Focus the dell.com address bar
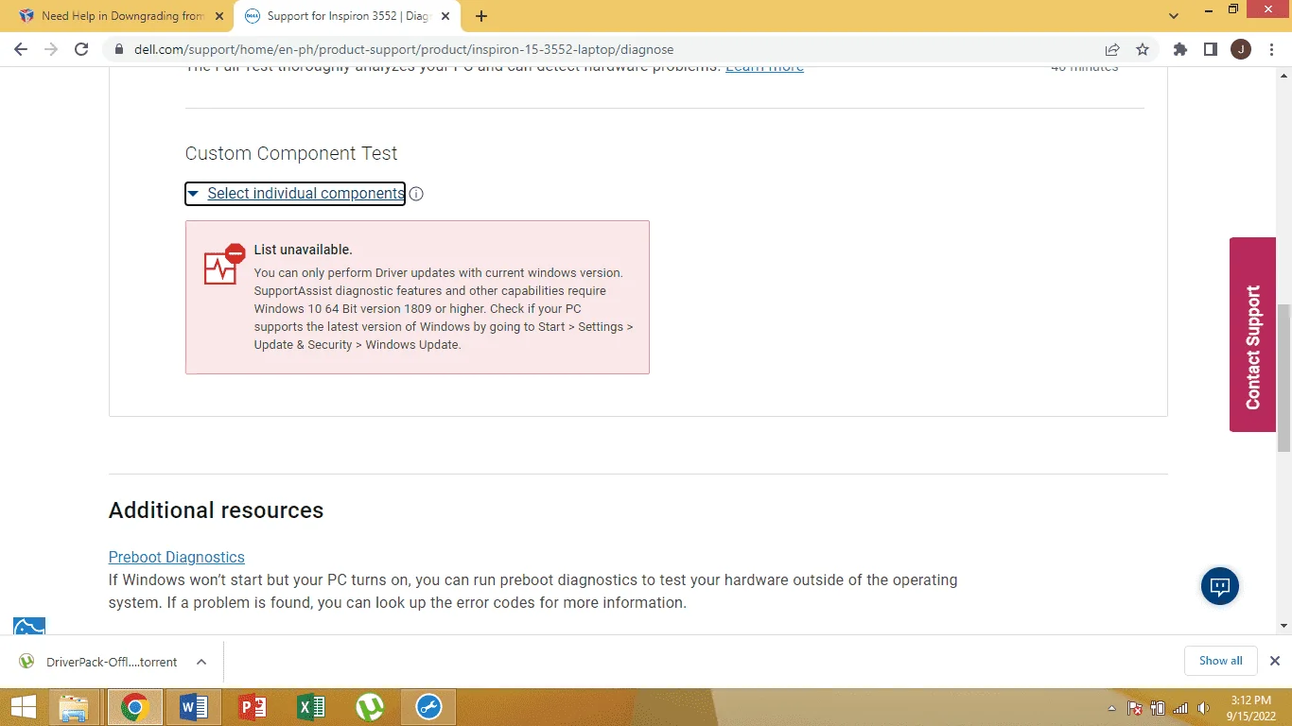Image resolution: width=1292 pixels, height=726 pixels. (x=605, y=49)
